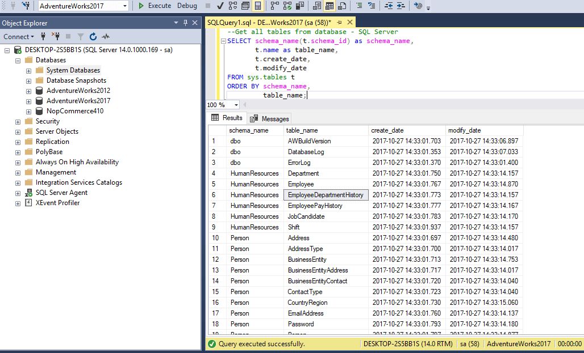Click the Debug button

pos(187,6)
